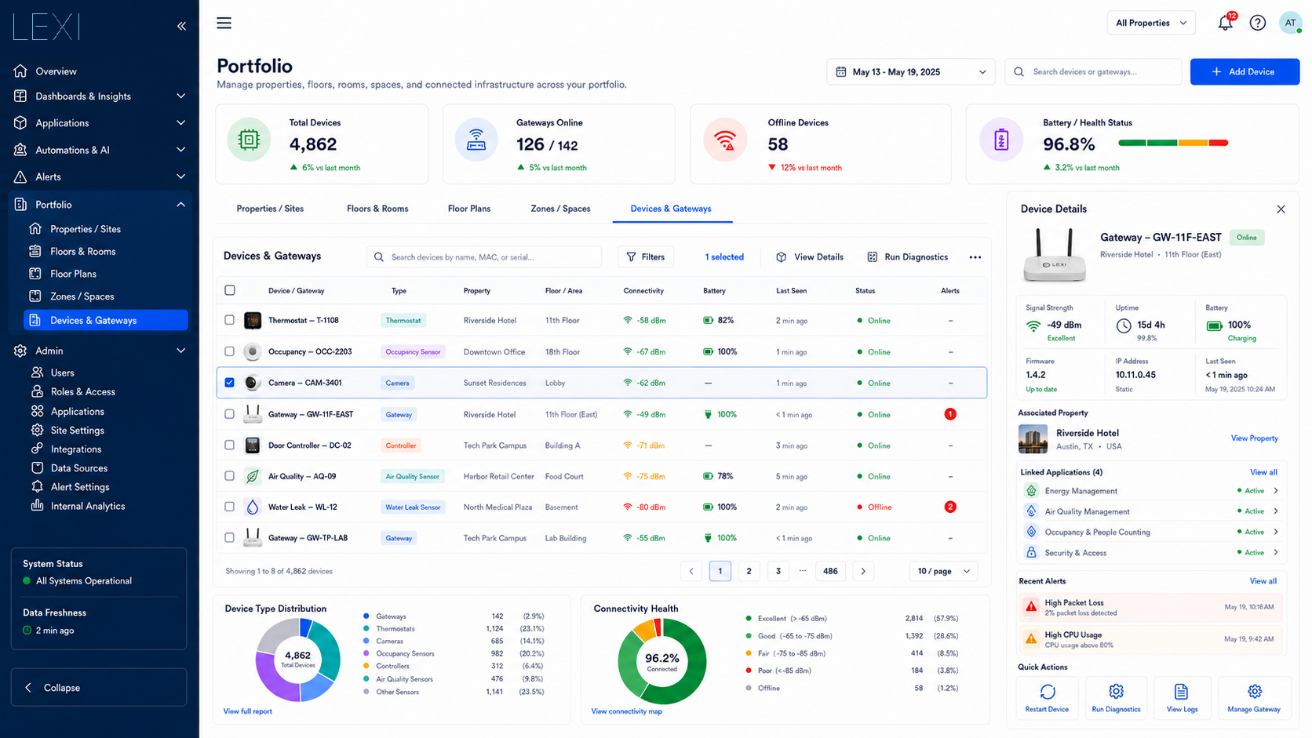Uncheck the Camera CAM-3401 row checkbox
The height and width of the screenshot is (738, 1312).
pos(229,383)
